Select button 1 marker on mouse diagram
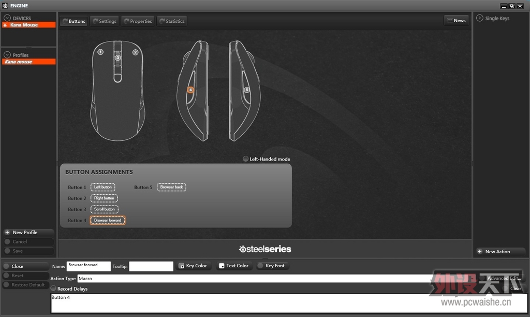This screenshot has height=317, width=530. tap(100, 52)
